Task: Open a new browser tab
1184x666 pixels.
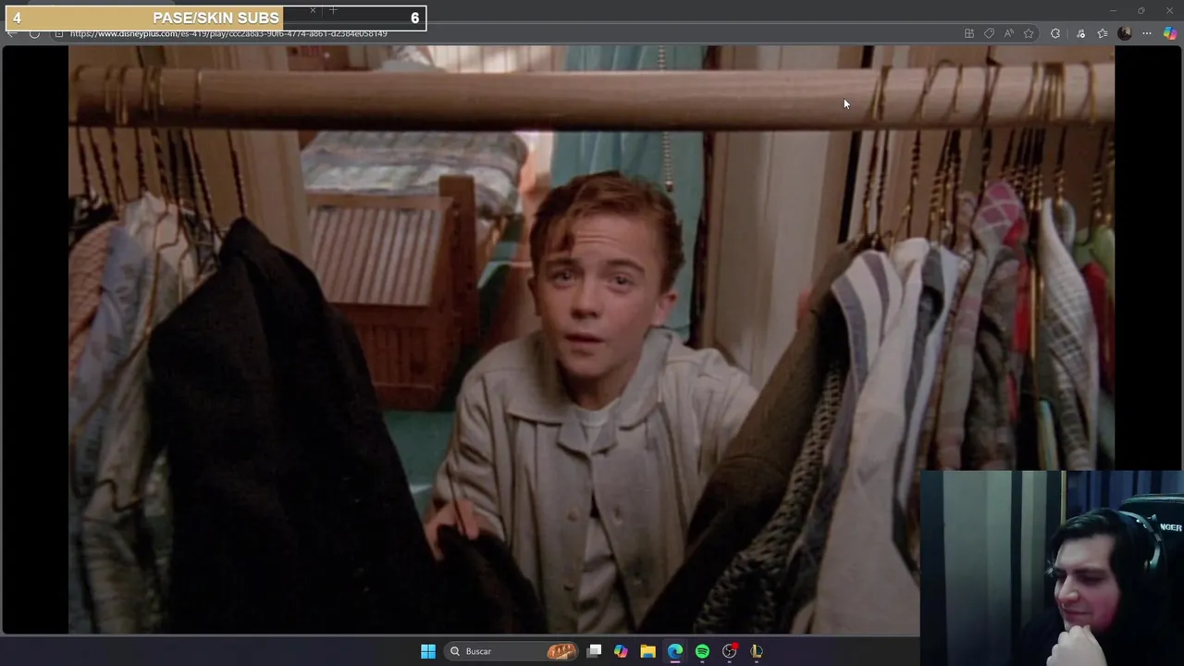Action: point(333,10)
